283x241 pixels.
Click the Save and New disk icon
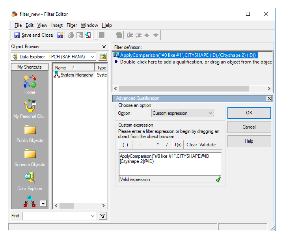60,35
